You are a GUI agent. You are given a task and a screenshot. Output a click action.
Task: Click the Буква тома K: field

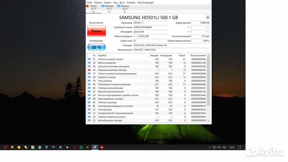pyautogui.click(x=150, y=41)
